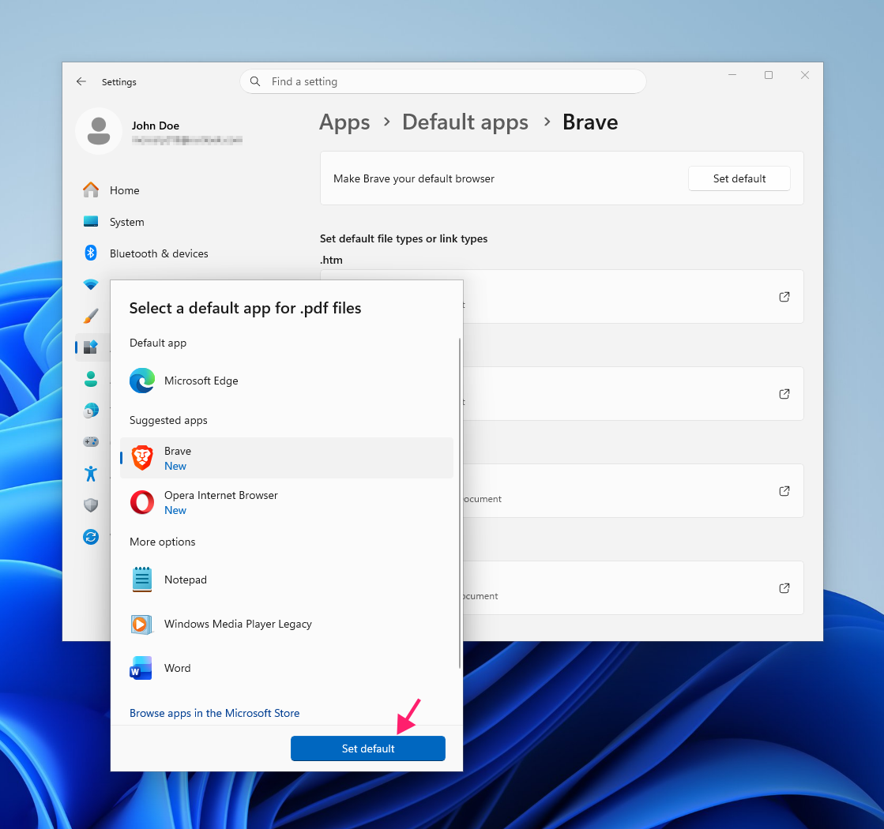Go to Apps breadcrumb
Viewport: 884px width, 829px height.
tap(344, 122)
